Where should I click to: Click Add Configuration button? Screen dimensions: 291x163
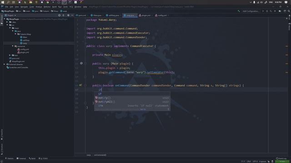pos(251,11)
